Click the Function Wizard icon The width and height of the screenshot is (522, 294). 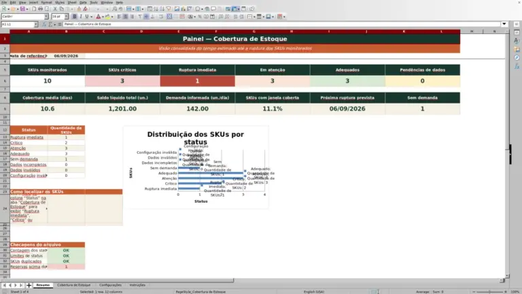[44, 24]
